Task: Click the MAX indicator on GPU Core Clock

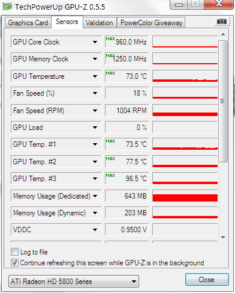Action: pyautogui.click(x=110, y=39)
